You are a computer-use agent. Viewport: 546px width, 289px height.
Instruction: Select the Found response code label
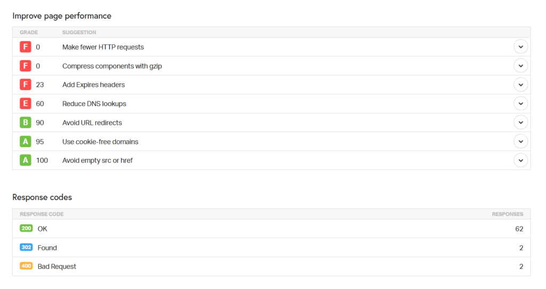tap(47, 248)
